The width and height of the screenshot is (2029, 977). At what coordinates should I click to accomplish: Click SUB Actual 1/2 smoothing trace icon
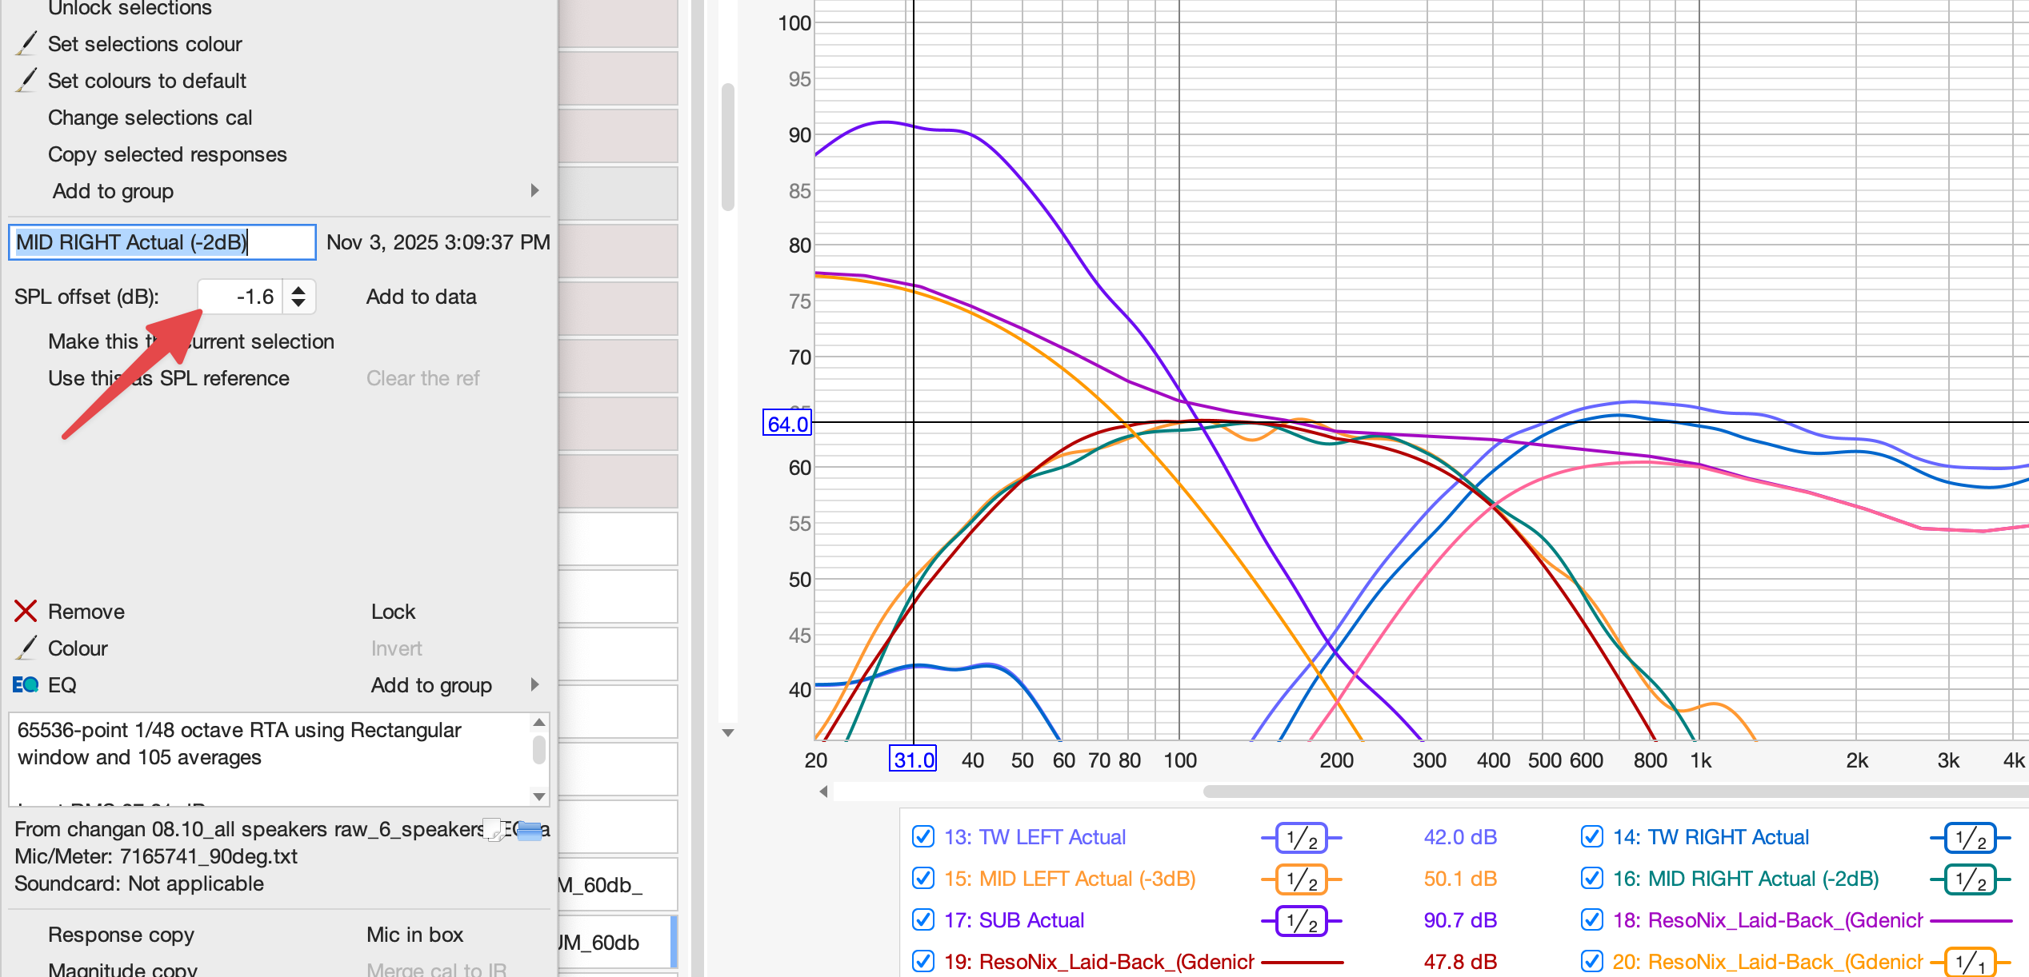pyautogui.click(x=1301, y=921)
